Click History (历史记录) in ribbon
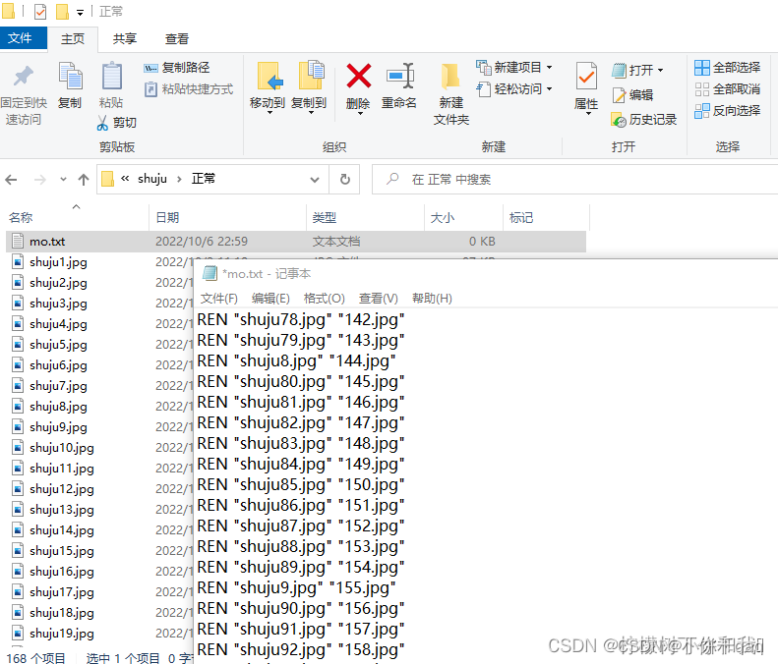The image size is (778, 664). (644, 120)
